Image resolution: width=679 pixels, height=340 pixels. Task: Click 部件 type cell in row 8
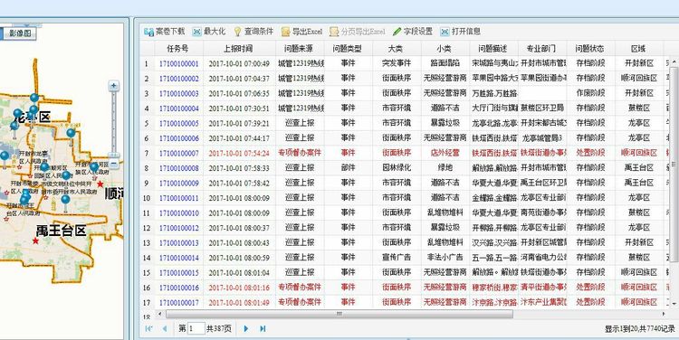click(348, 167)
